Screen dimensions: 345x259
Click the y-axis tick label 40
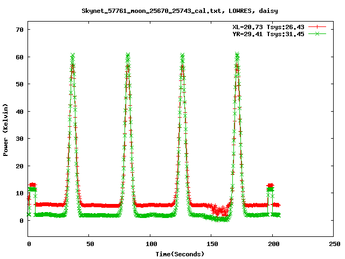coord(19,112)
